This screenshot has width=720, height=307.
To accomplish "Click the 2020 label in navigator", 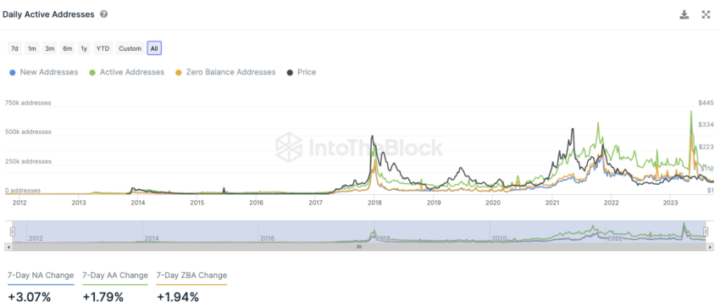I will (499, 238).
